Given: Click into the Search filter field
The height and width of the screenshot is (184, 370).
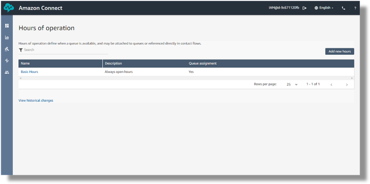Looking at the screenshot, I should point(65,50).
